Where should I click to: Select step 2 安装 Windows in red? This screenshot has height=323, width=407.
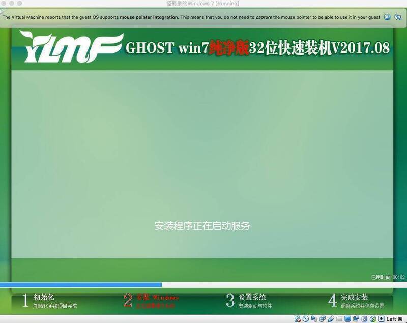(157, 297)
